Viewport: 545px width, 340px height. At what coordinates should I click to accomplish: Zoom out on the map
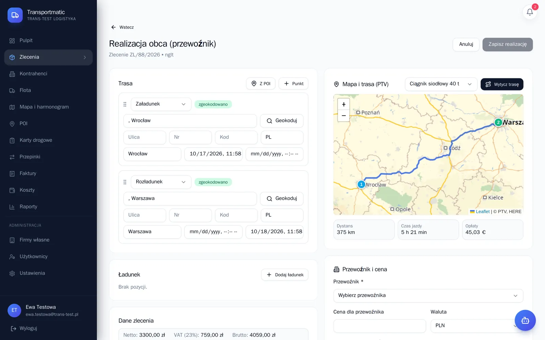343,116
